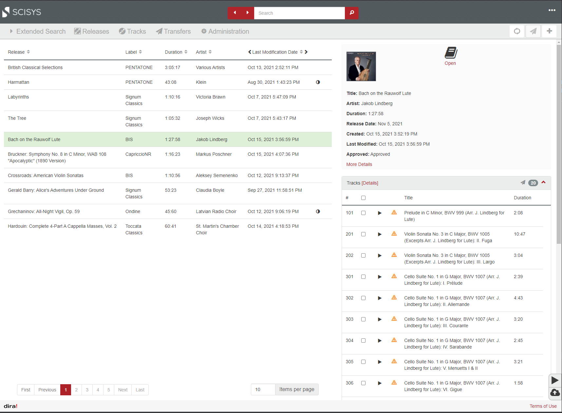Play track 304 Sarabande
The height and width of the screenshot is (413, 562).
point(380,341)
